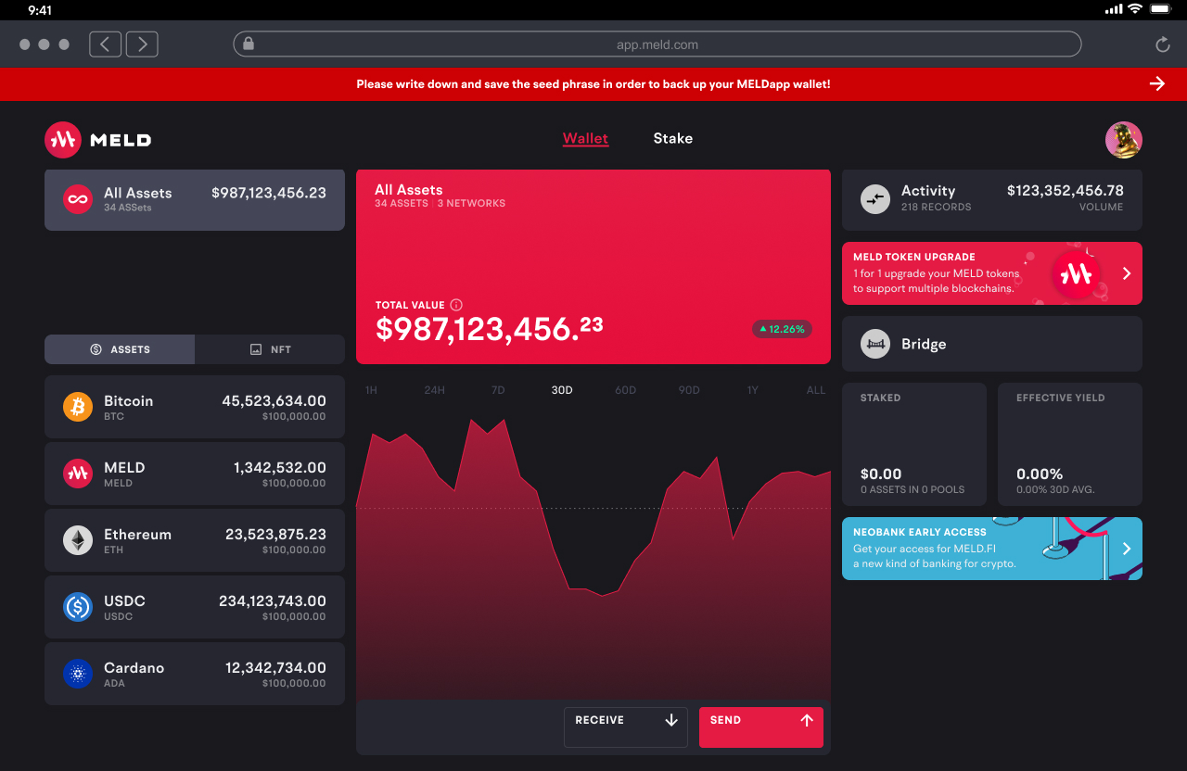Follow the arrow on seed phrase banner
The image size is (1187, 771).
1157,83
